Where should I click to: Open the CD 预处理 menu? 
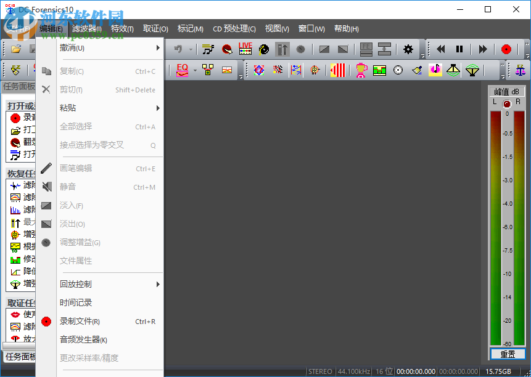point(234,29)
